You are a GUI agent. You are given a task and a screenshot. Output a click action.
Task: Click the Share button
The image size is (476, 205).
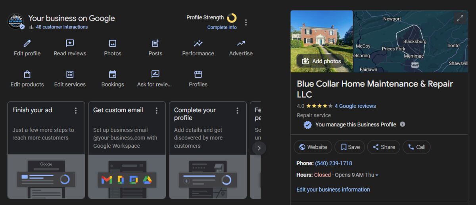click(x=383, y=147)
